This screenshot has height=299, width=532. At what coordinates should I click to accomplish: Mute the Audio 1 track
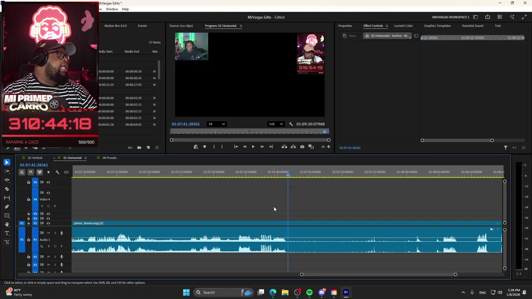coord(48,233)
